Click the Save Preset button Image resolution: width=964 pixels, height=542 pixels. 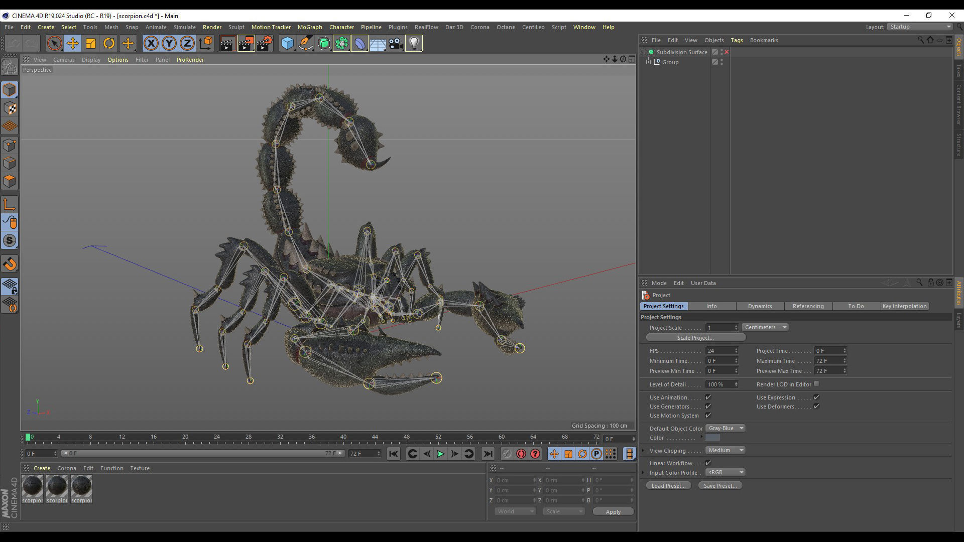click(x=720, y=486)
